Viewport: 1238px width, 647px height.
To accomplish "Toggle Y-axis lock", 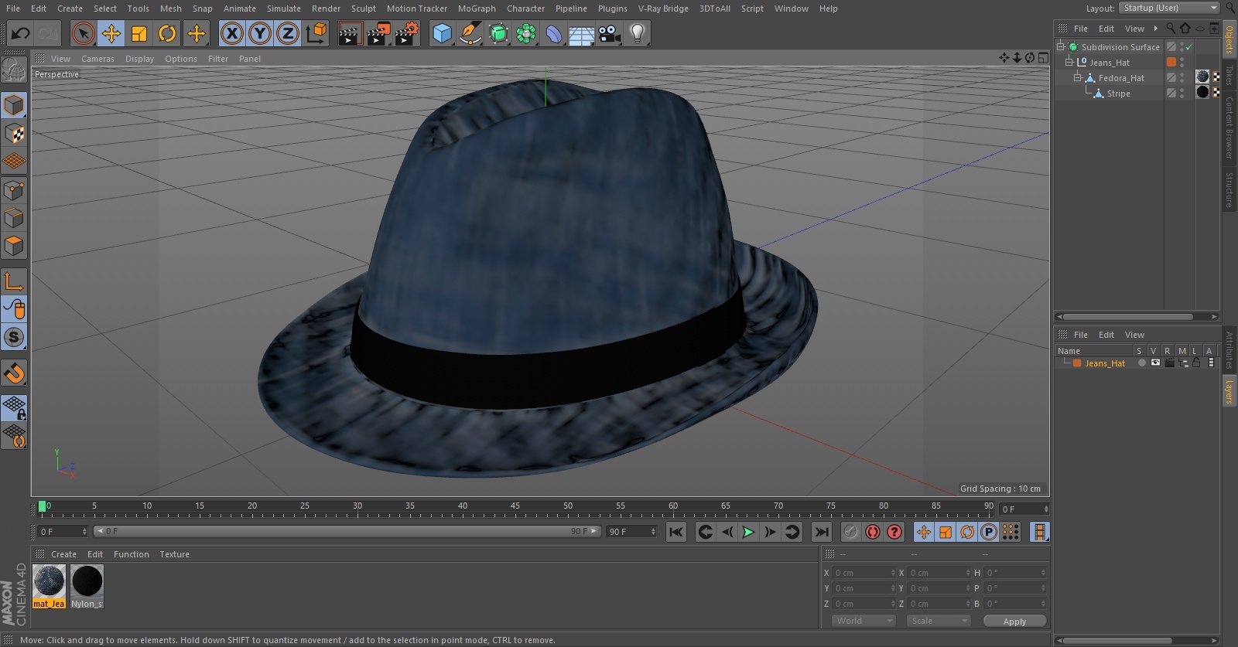I will (260, 33).
